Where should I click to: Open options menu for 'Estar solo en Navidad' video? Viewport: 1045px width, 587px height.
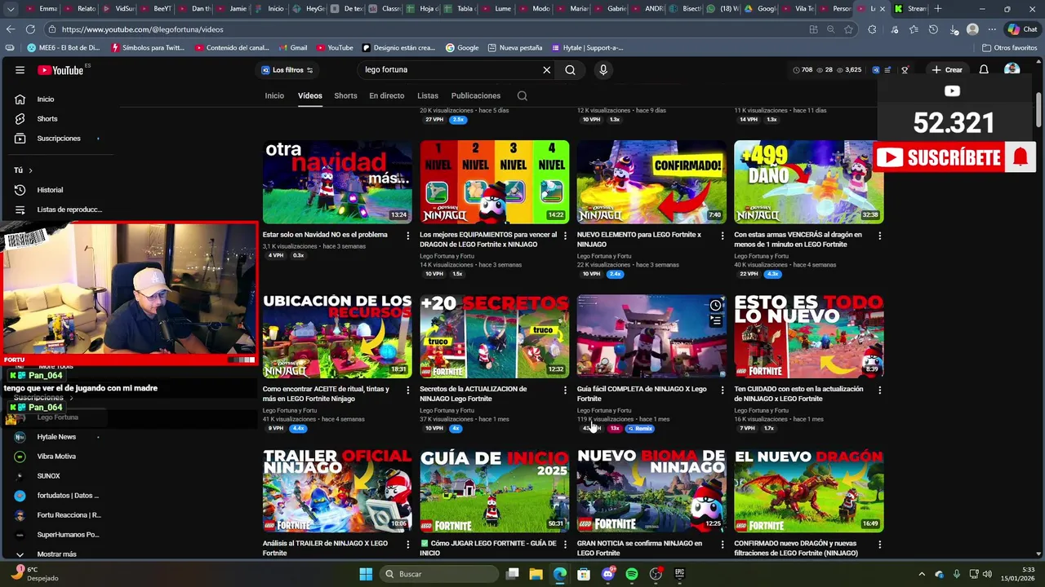tap(408, 236)
